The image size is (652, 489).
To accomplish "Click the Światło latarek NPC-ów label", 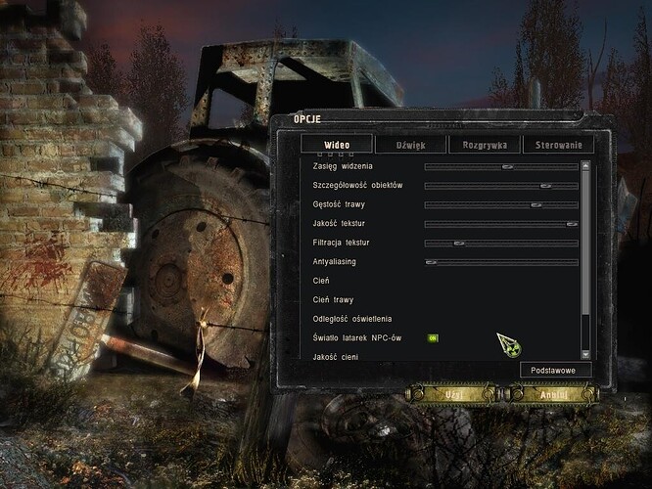I will [357, 337].
